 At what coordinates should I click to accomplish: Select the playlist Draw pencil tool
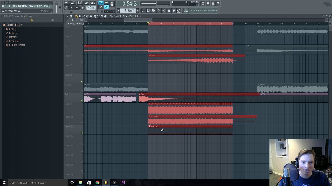(x=77, y=16)
